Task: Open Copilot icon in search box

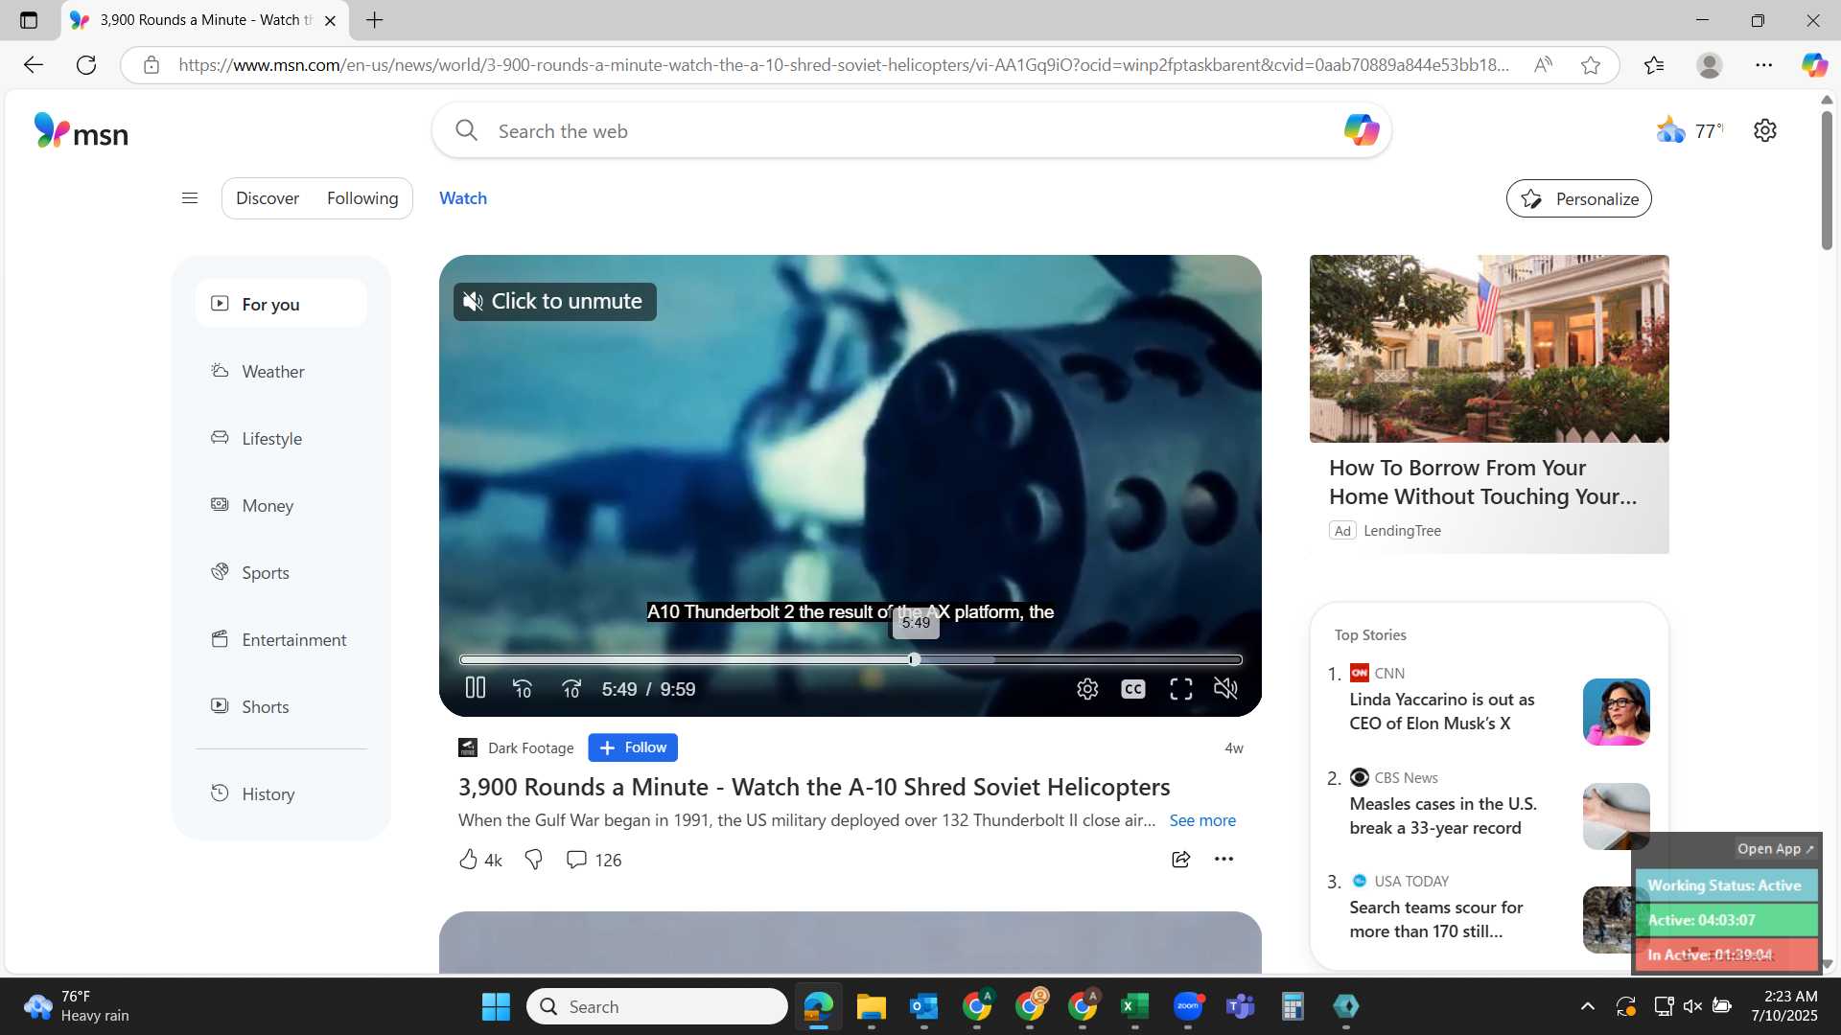Action: pos(1361,130)
